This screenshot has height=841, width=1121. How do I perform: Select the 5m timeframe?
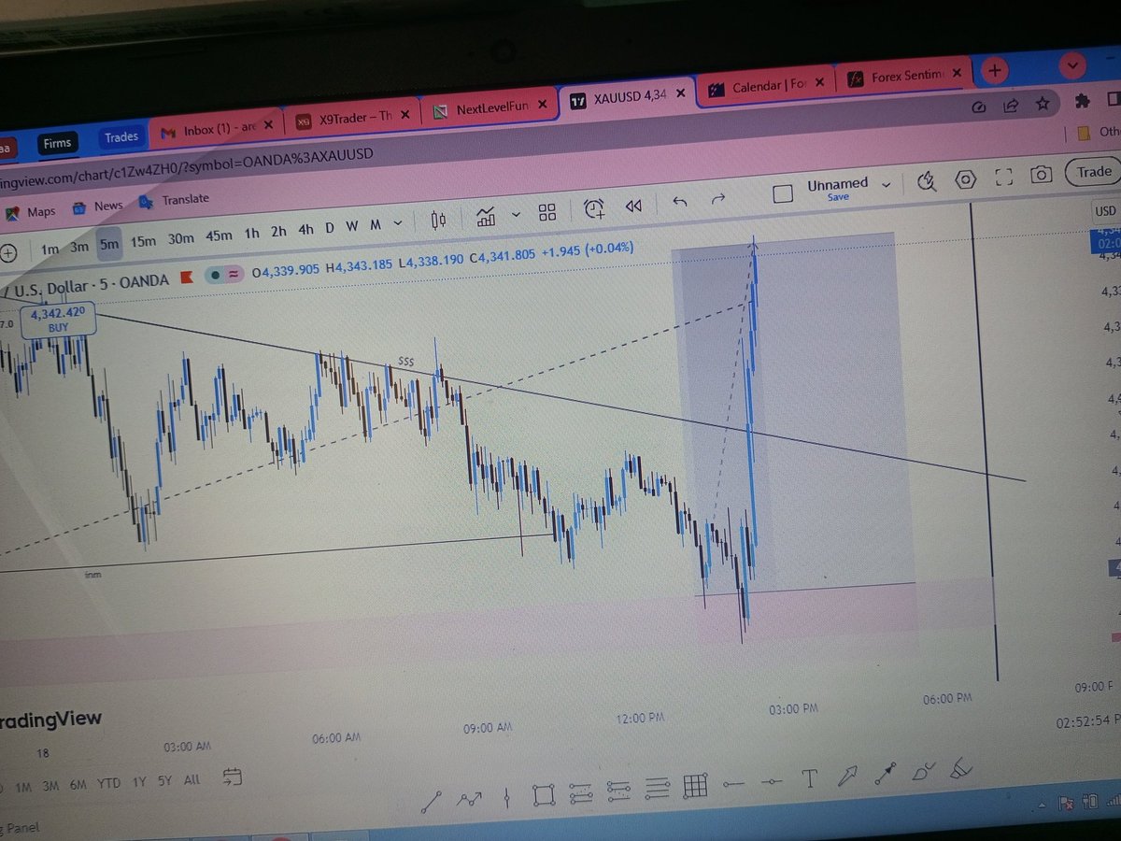pyautogui.click(x=109, y=245)
